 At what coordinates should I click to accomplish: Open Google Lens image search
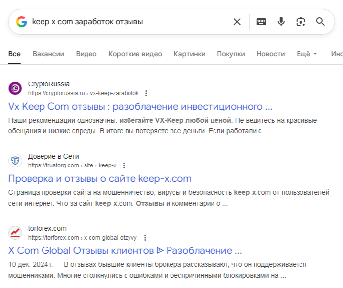(300, 22)
